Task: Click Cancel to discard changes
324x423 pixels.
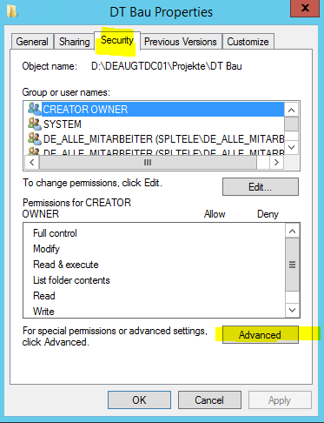Action: (209, 400)
